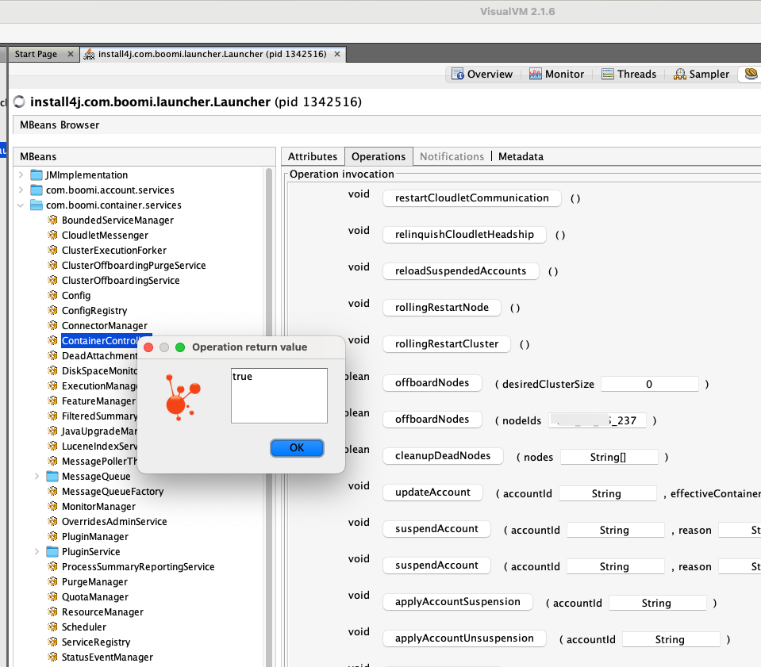Open the Threads toolbar view

(x=629, y=74)
